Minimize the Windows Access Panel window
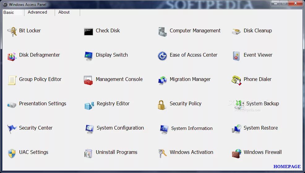This screenshot has width=305, height=173. (x=275, y=3)
